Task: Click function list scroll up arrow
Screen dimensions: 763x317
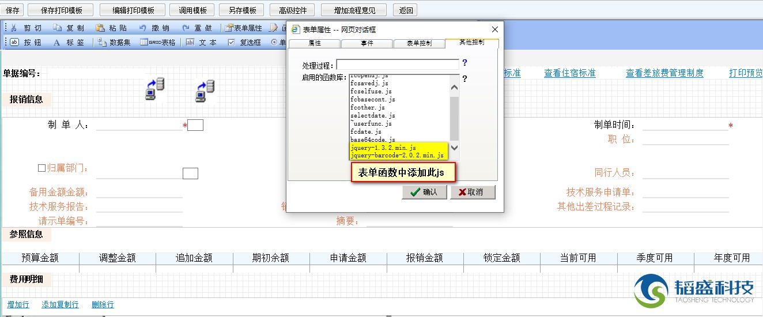Action: click(x=454, y=87)
